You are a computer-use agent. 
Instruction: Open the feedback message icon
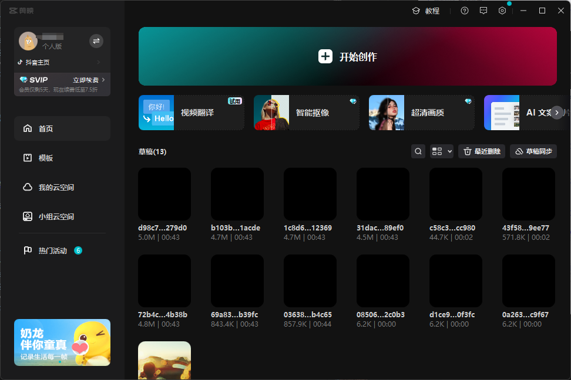pyautogui.click(x=483, y=11)
